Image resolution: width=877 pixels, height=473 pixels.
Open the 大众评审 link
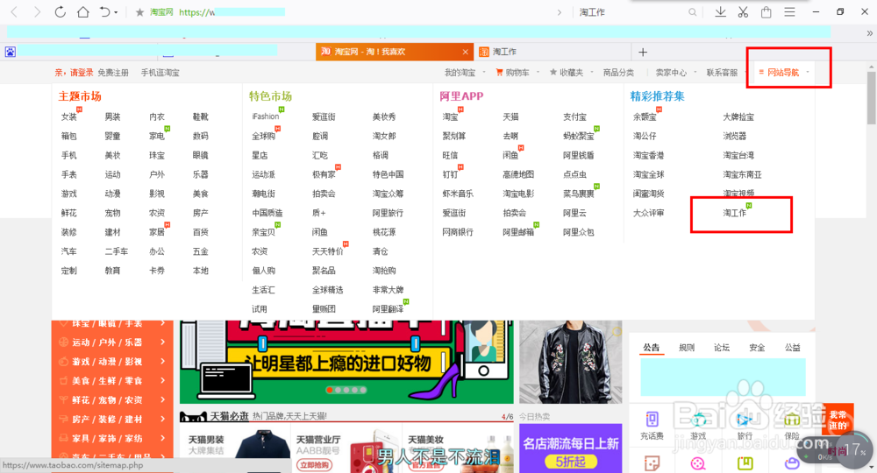[648, 213]
